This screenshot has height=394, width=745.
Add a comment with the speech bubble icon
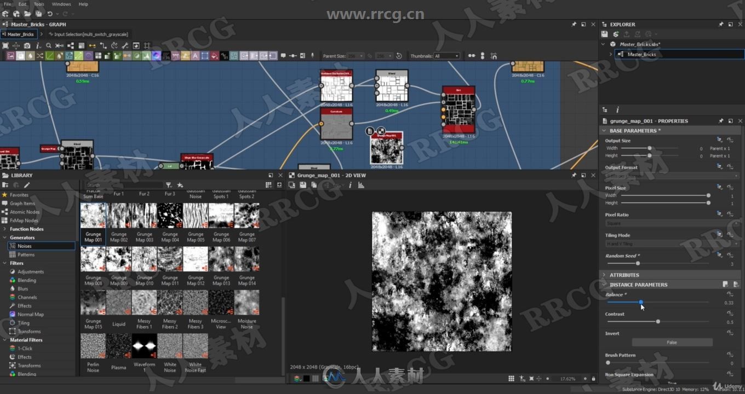tap(283, 56)
